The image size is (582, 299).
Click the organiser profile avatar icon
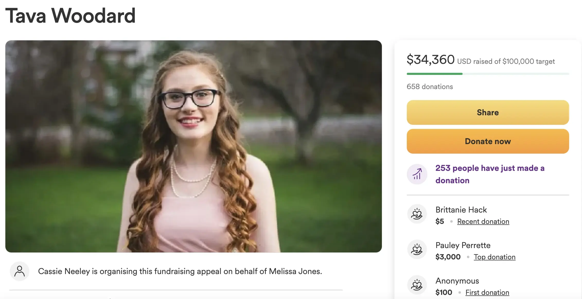(x=20, y=271)
